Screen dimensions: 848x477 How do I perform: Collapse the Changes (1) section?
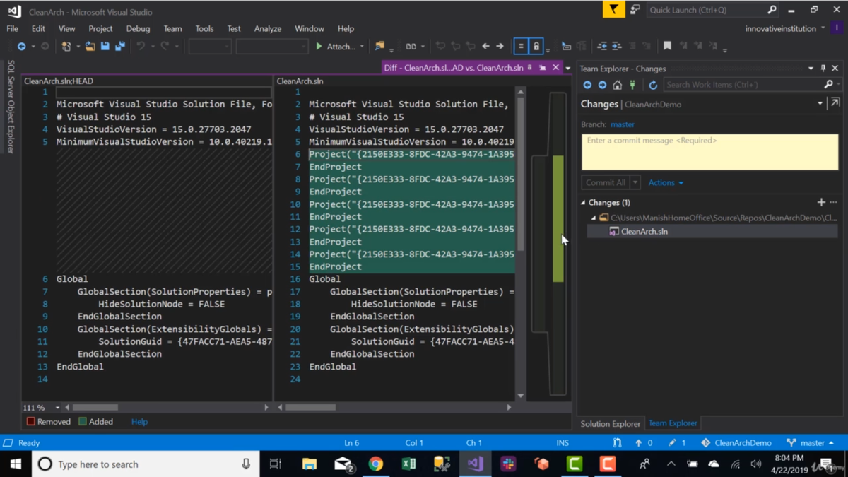click(584, 203)
